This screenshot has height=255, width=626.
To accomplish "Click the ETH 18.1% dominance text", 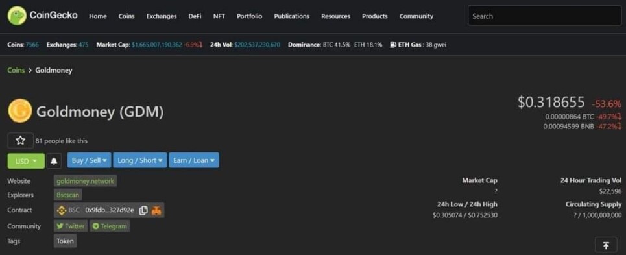I will (368, 45).
